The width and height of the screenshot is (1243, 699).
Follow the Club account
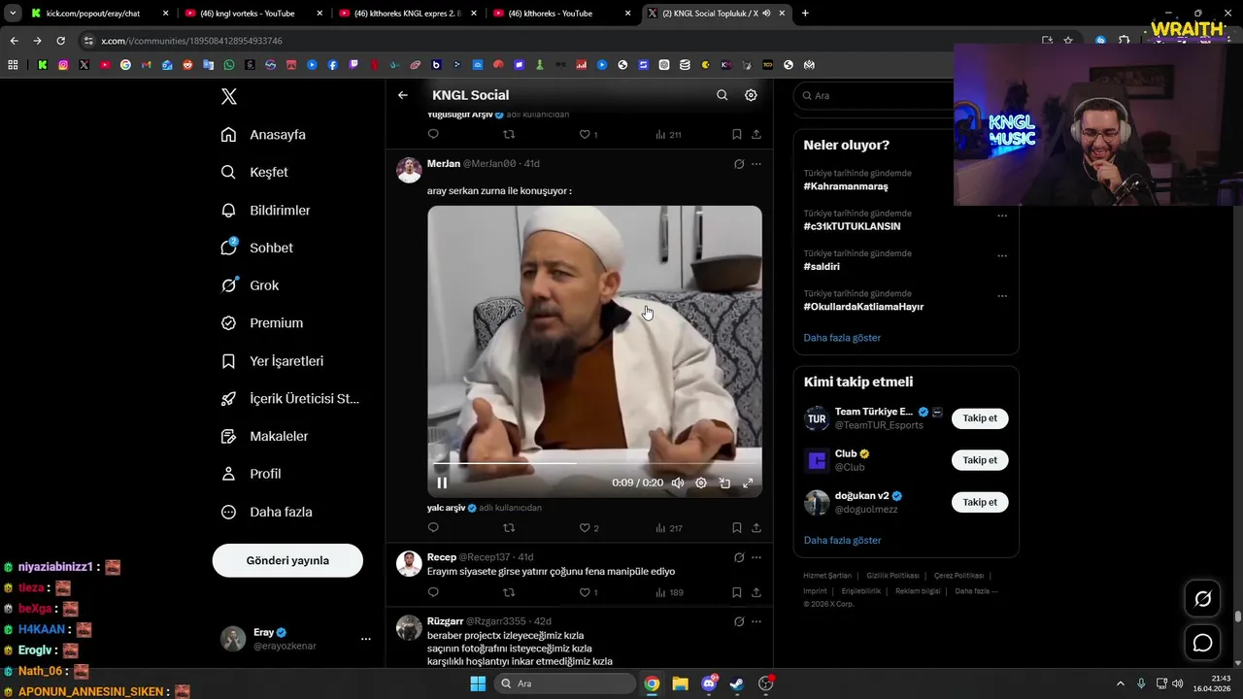pos(980,460)
